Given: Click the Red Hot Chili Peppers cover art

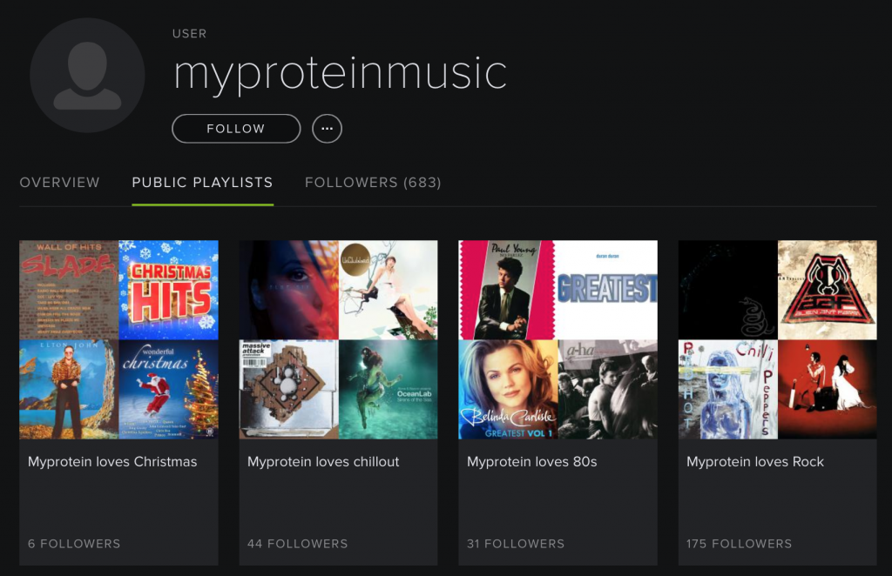Looking at the screenshot, I should [x=727, y=388].
